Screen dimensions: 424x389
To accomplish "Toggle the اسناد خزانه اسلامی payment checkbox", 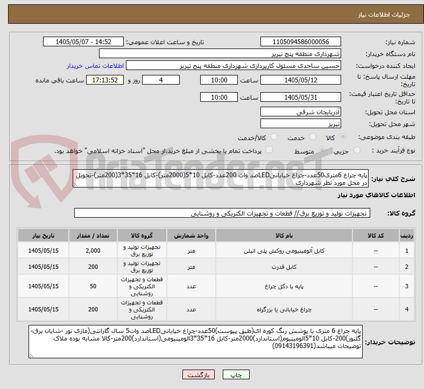I will [x=270, y=150].
